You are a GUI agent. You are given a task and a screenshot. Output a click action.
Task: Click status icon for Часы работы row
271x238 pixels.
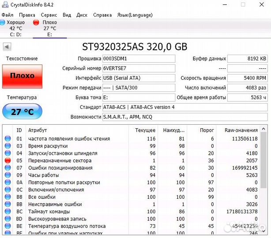pyautogui.click(x=8, y=175)
